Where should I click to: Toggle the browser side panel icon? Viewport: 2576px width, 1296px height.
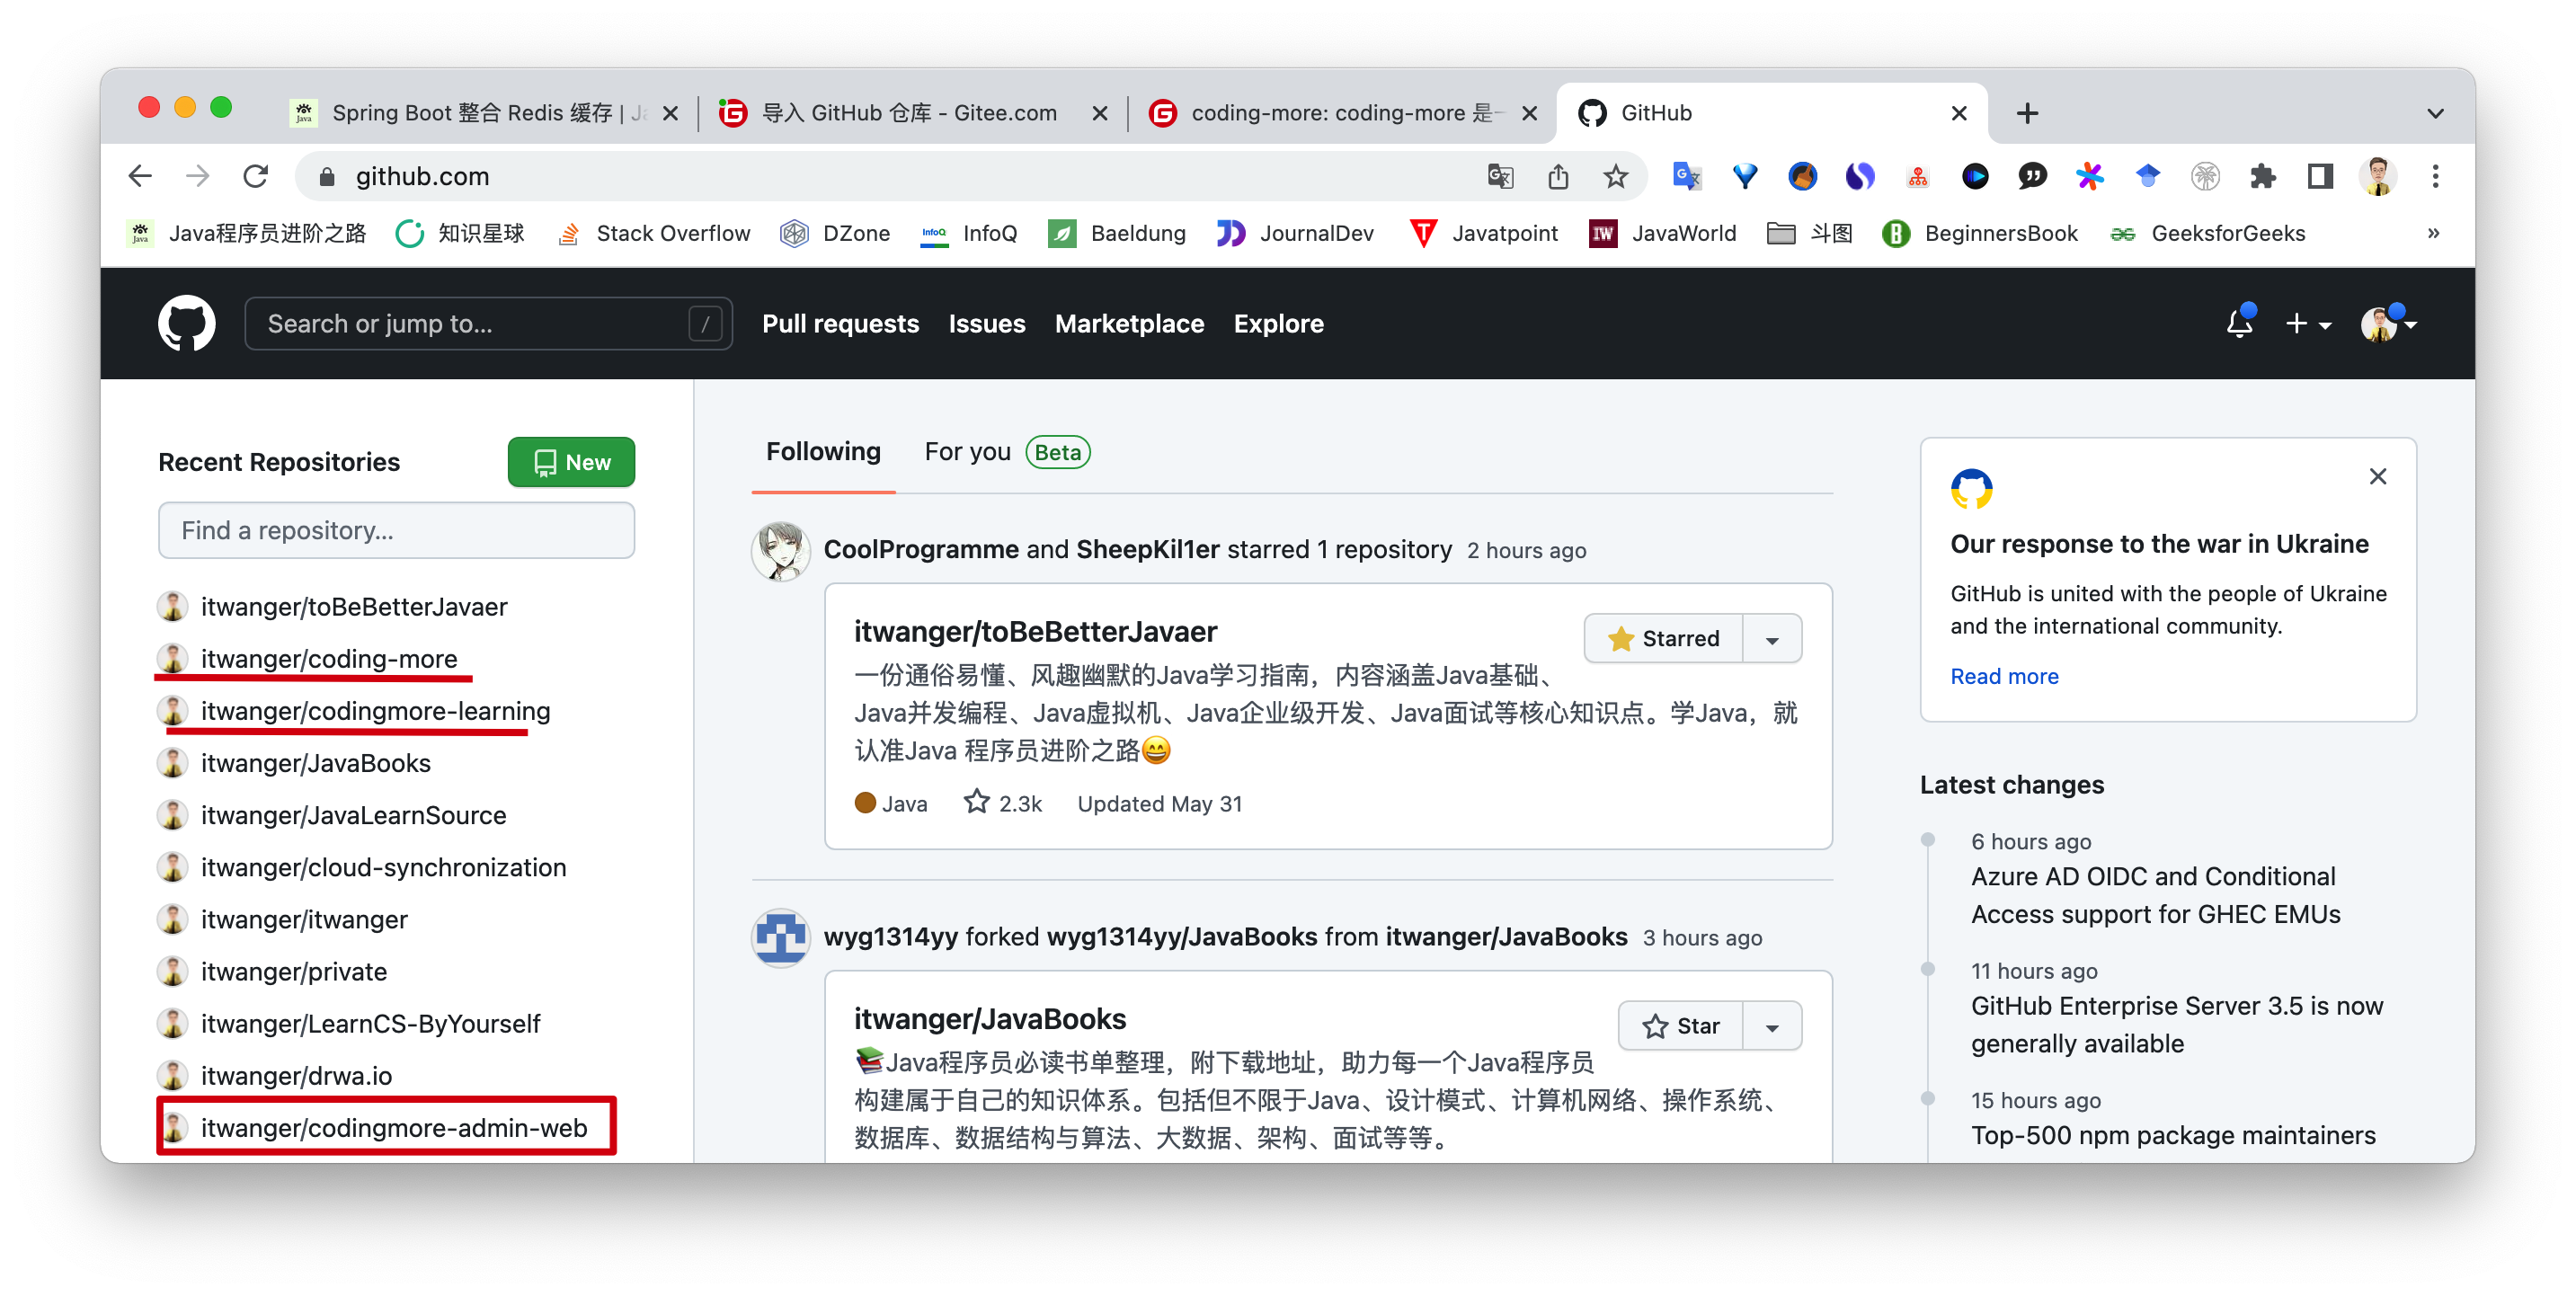(2320, 176)
